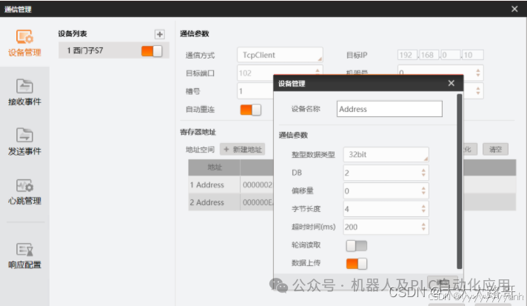The image size is (527, 306).
Task: Click the dialog's vertical scrollbar
Action: click(x=459, y=182)
